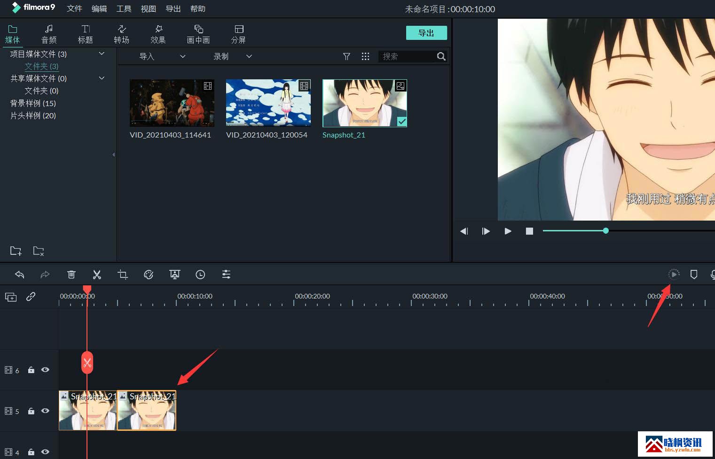Switch to the 效果 tab
Screen dimensions: 715x459
pos(158,34)
